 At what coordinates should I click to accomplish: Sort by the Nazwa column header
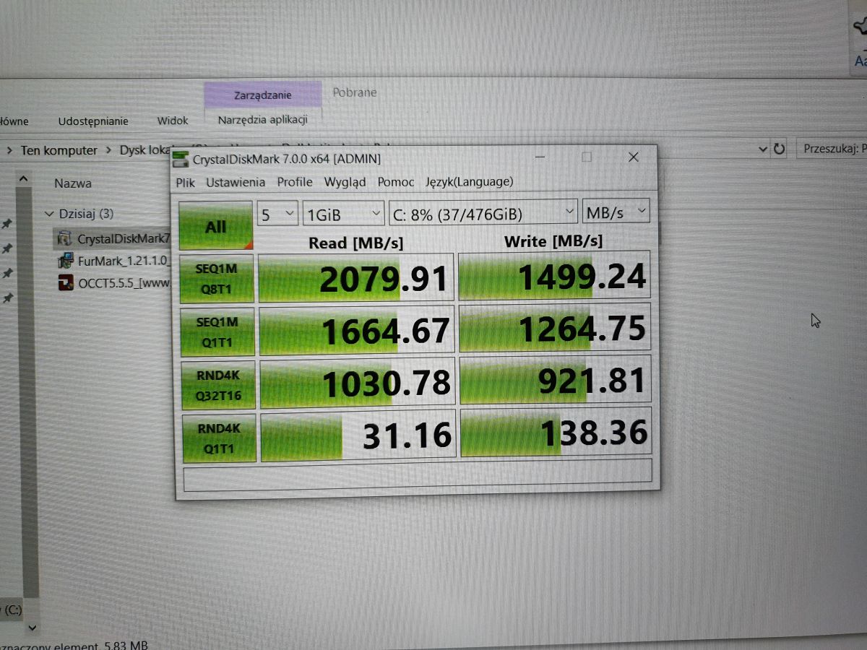73,183
